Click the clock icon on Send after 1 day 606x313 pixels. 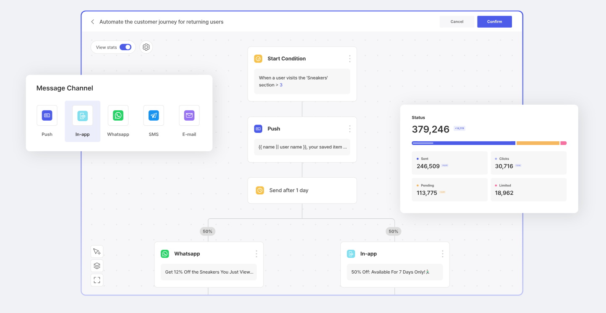[x=259, y=190]
